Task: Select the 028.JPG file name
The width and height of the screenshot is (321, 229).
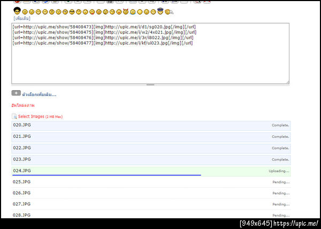Action: click(21, 215)
